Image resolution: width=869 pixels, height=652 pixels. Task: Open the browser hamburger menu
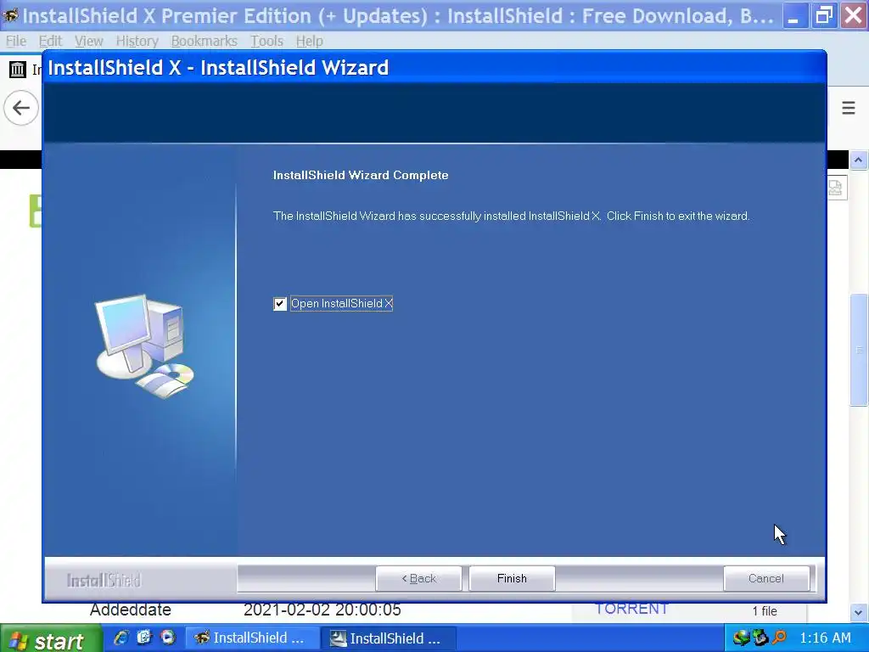coord(848,108)
